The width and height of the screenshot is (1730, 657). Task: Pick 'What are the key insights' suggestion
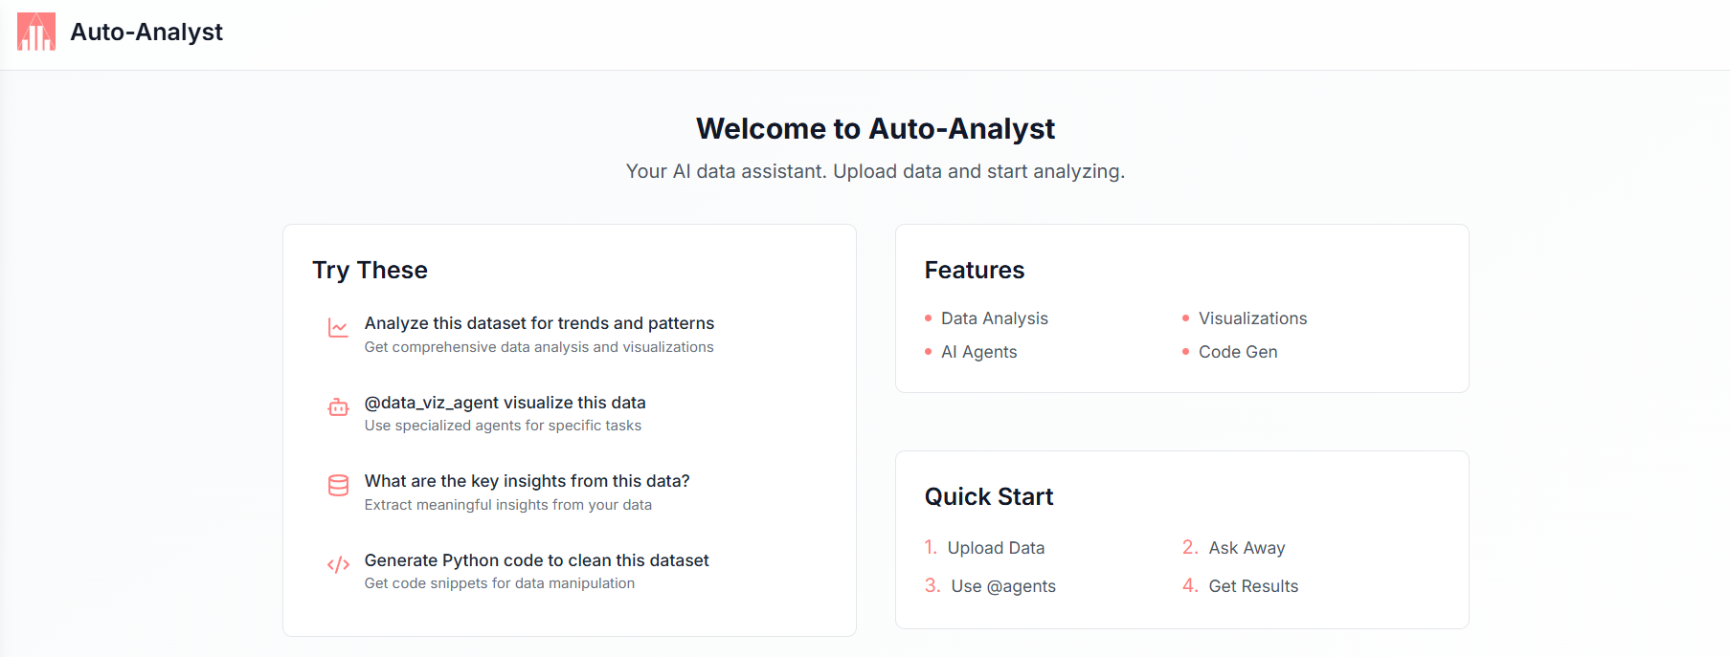[527, 481]
